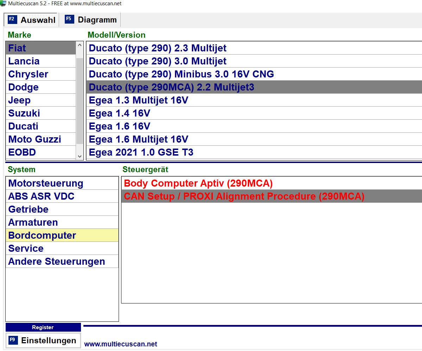The width and height of the screenshot is (422, 351).
Task: Select Andere Steuerungen in System list
Action: pyautogui.click(x=62, y=261)
